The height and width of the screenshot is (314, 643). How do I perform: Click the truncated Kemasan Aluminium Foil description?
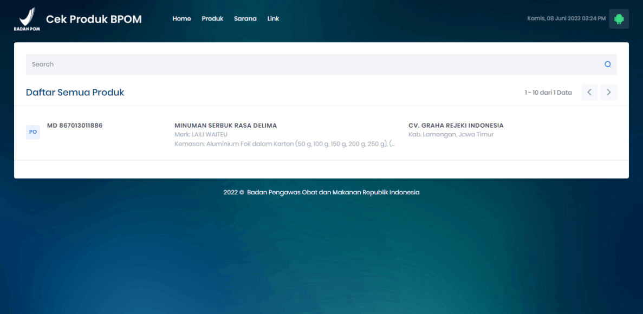(x=284, y=144)
